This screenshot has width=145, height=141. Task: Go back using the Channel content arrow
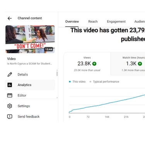coord(10,18)
